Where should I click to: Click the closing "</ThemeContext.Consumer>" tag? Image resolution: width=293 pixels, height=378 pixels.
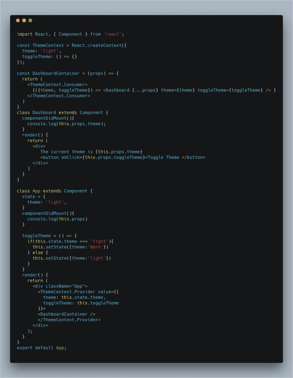(x=59, y=96)
